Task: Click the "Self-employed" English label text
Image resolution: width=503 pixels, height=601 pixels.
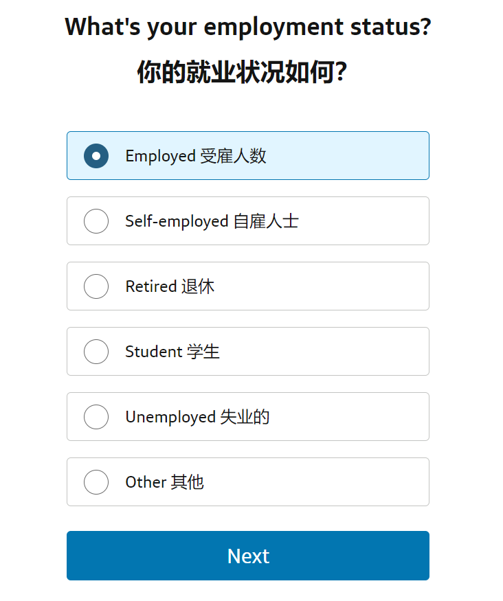Action: (x=176, y=221)
